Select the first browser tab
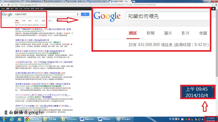Screen dimensions: 218x122 click(11, 2)
